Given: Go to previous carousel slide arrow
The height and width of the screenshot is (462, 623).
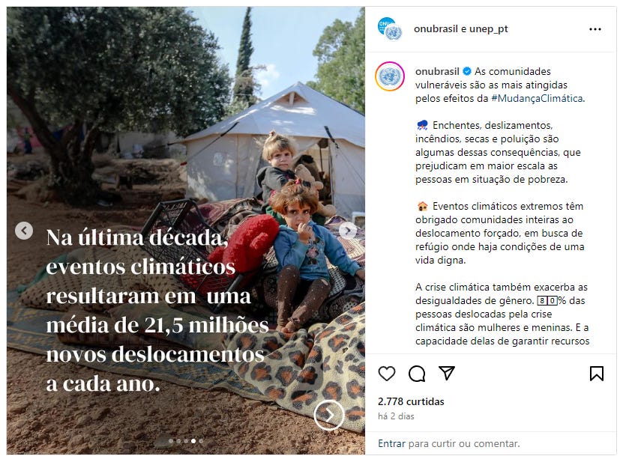Looking at the screenshot, I should tap(24, 231).
